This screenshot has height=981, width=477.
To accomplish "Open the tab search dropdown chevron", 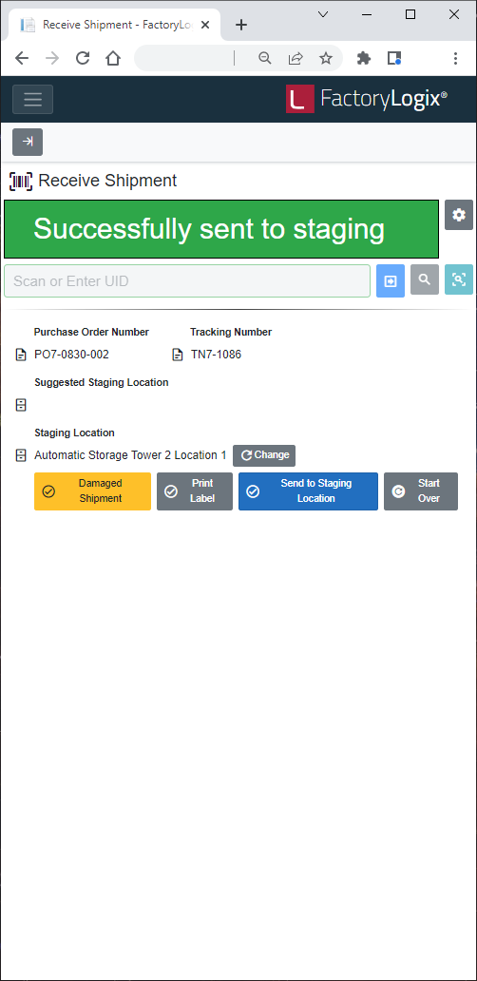I will [323, 14].
